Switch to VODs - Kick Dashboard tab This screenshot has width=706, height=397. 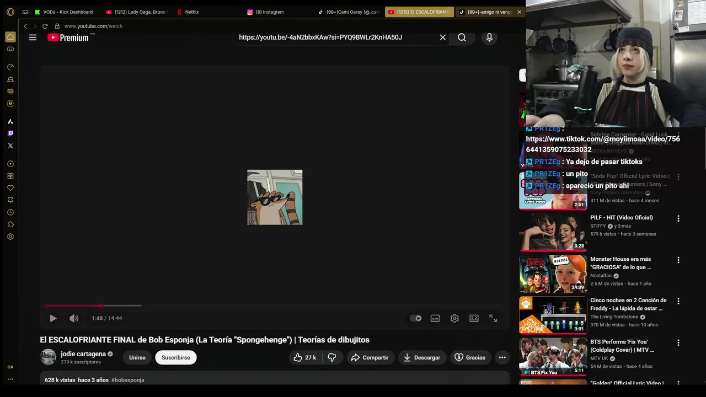(x=65, y=12)
